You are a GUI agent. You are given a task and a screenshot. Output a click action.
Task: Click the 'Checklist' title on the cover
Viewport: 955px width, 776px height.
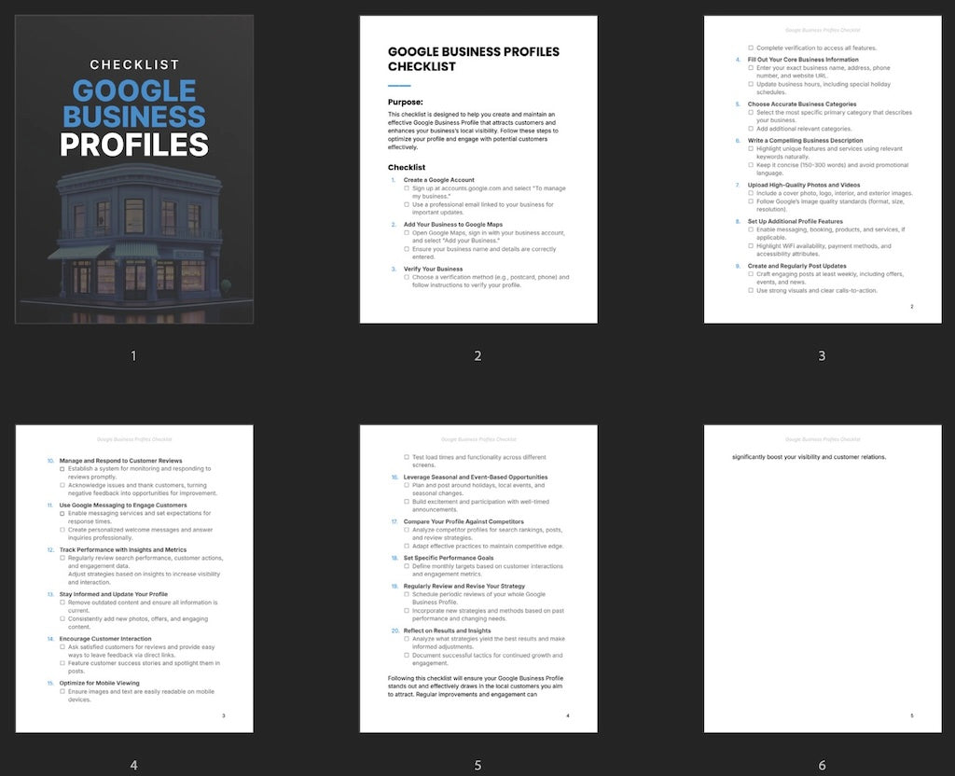(135, 64)
